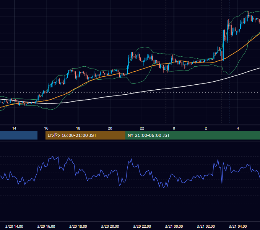This screenshot has height=230, width=260.
Task: Click hour label 20 on price chart axis
Action: (110, 128)
